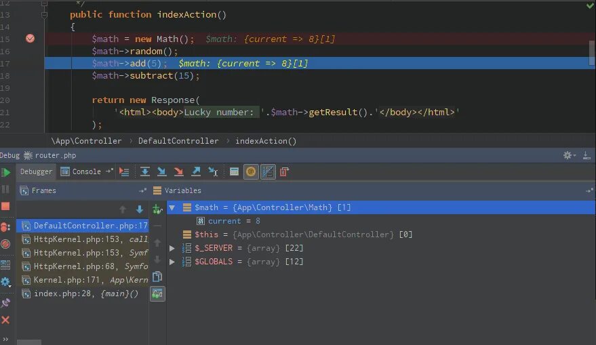Click the Run to Cursor icon

213,171
